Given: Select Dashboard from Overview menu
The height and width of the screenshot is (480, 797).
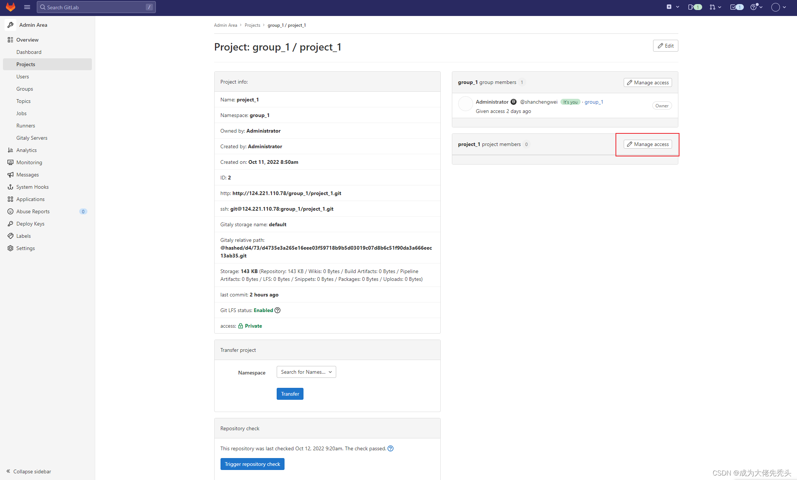Looking at the screenshot, I should pyautogui.click(x=29, y=52).
